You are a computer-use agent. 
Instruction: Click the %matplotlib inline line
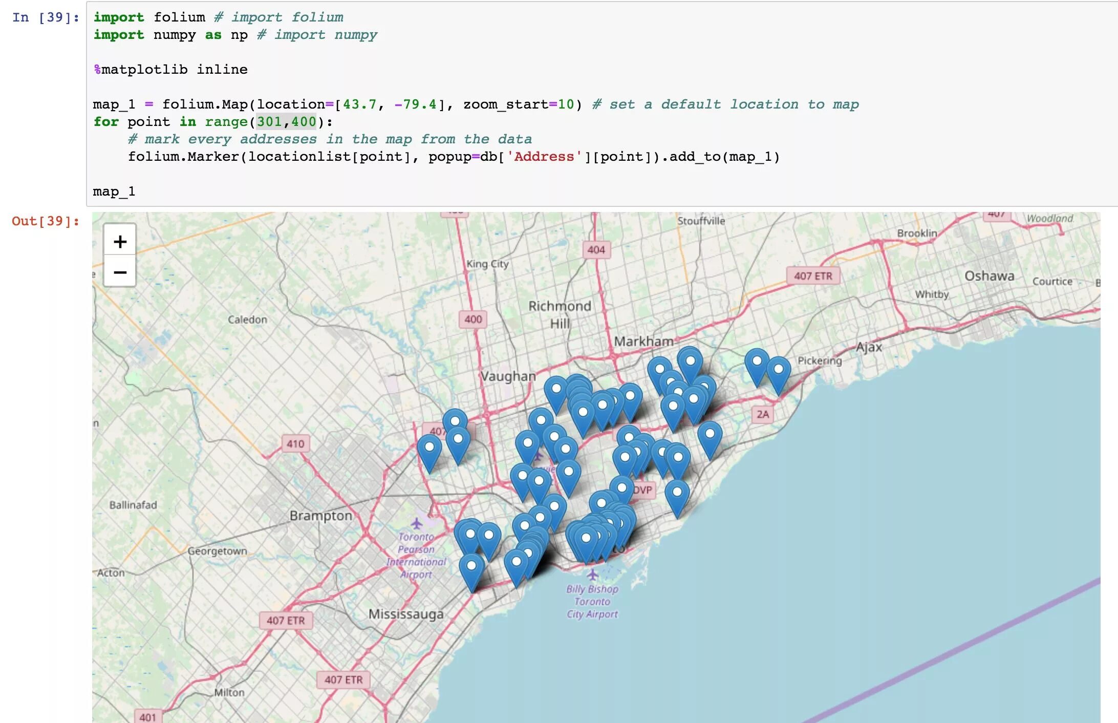coord(170,70)
